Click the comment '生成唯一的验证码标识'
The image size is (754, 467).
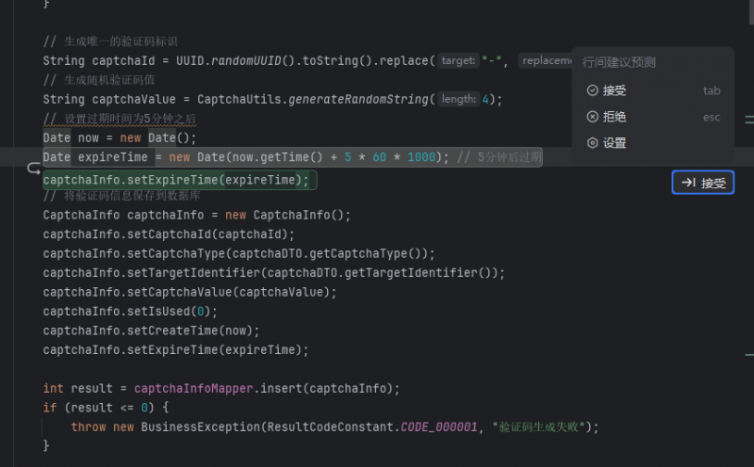pos(121,41)
